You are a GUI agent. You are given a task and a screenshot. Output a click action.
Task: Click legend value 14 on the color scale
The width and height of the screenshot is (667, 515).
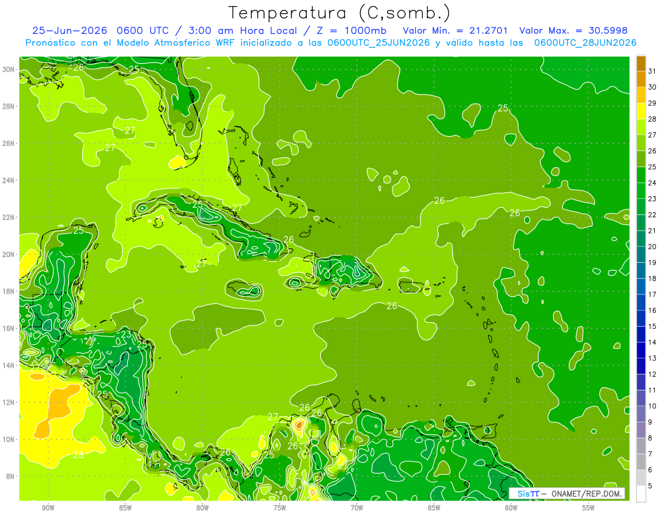coord(652,342)
